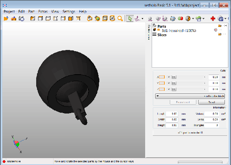
Task: Open the Part menu
Action: (32, 12)
